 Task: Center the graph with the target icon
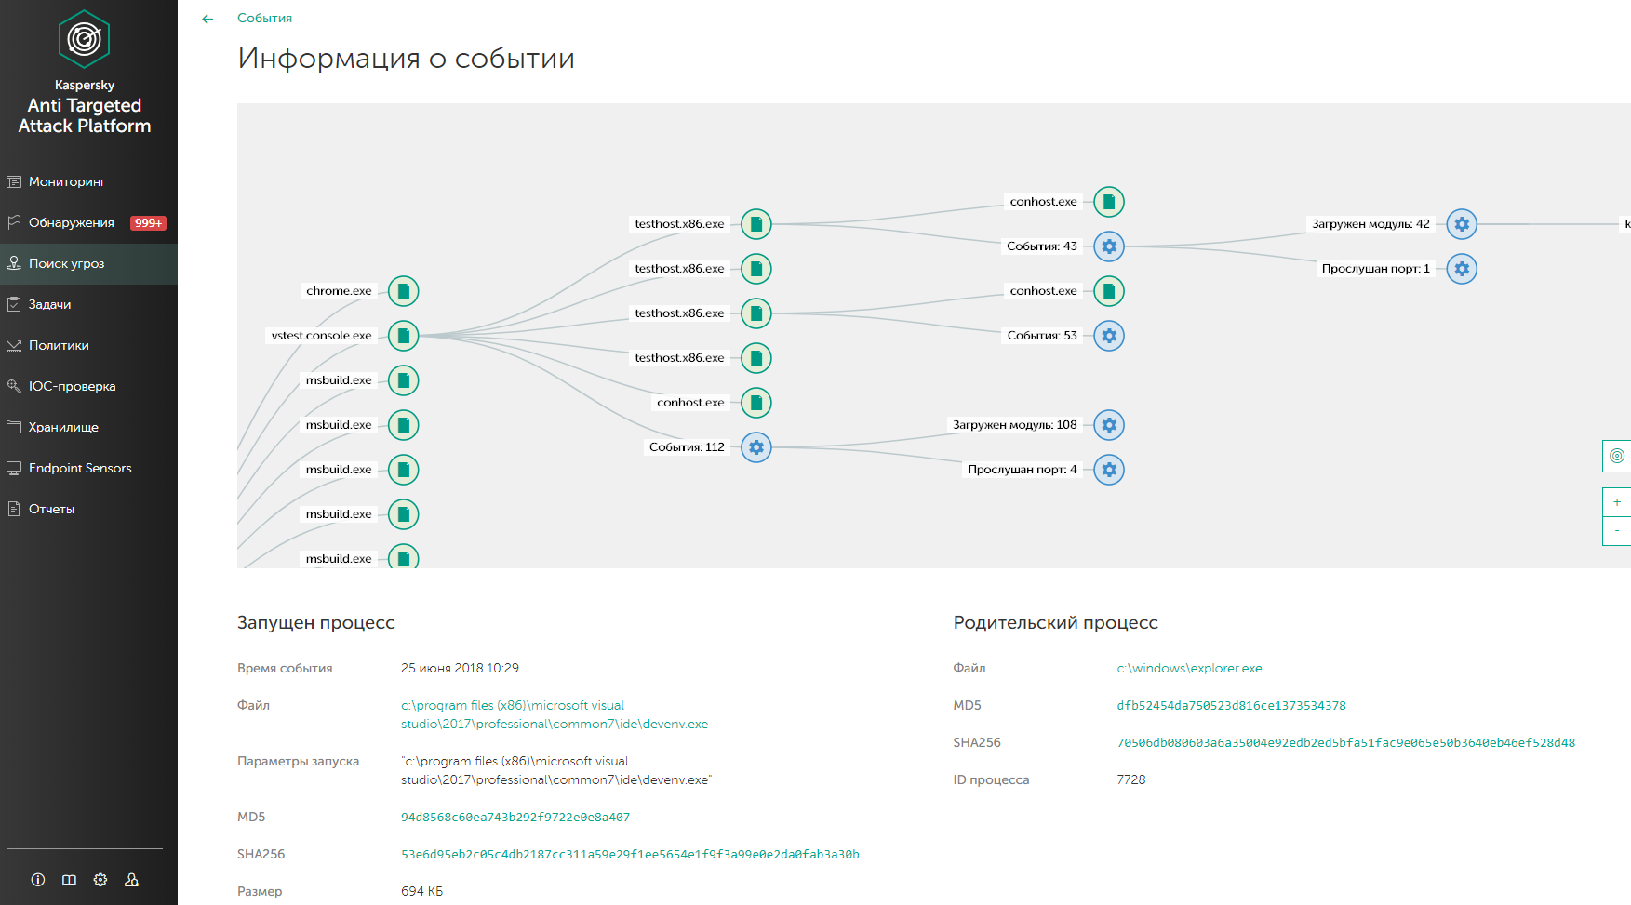pos(1617,456)
